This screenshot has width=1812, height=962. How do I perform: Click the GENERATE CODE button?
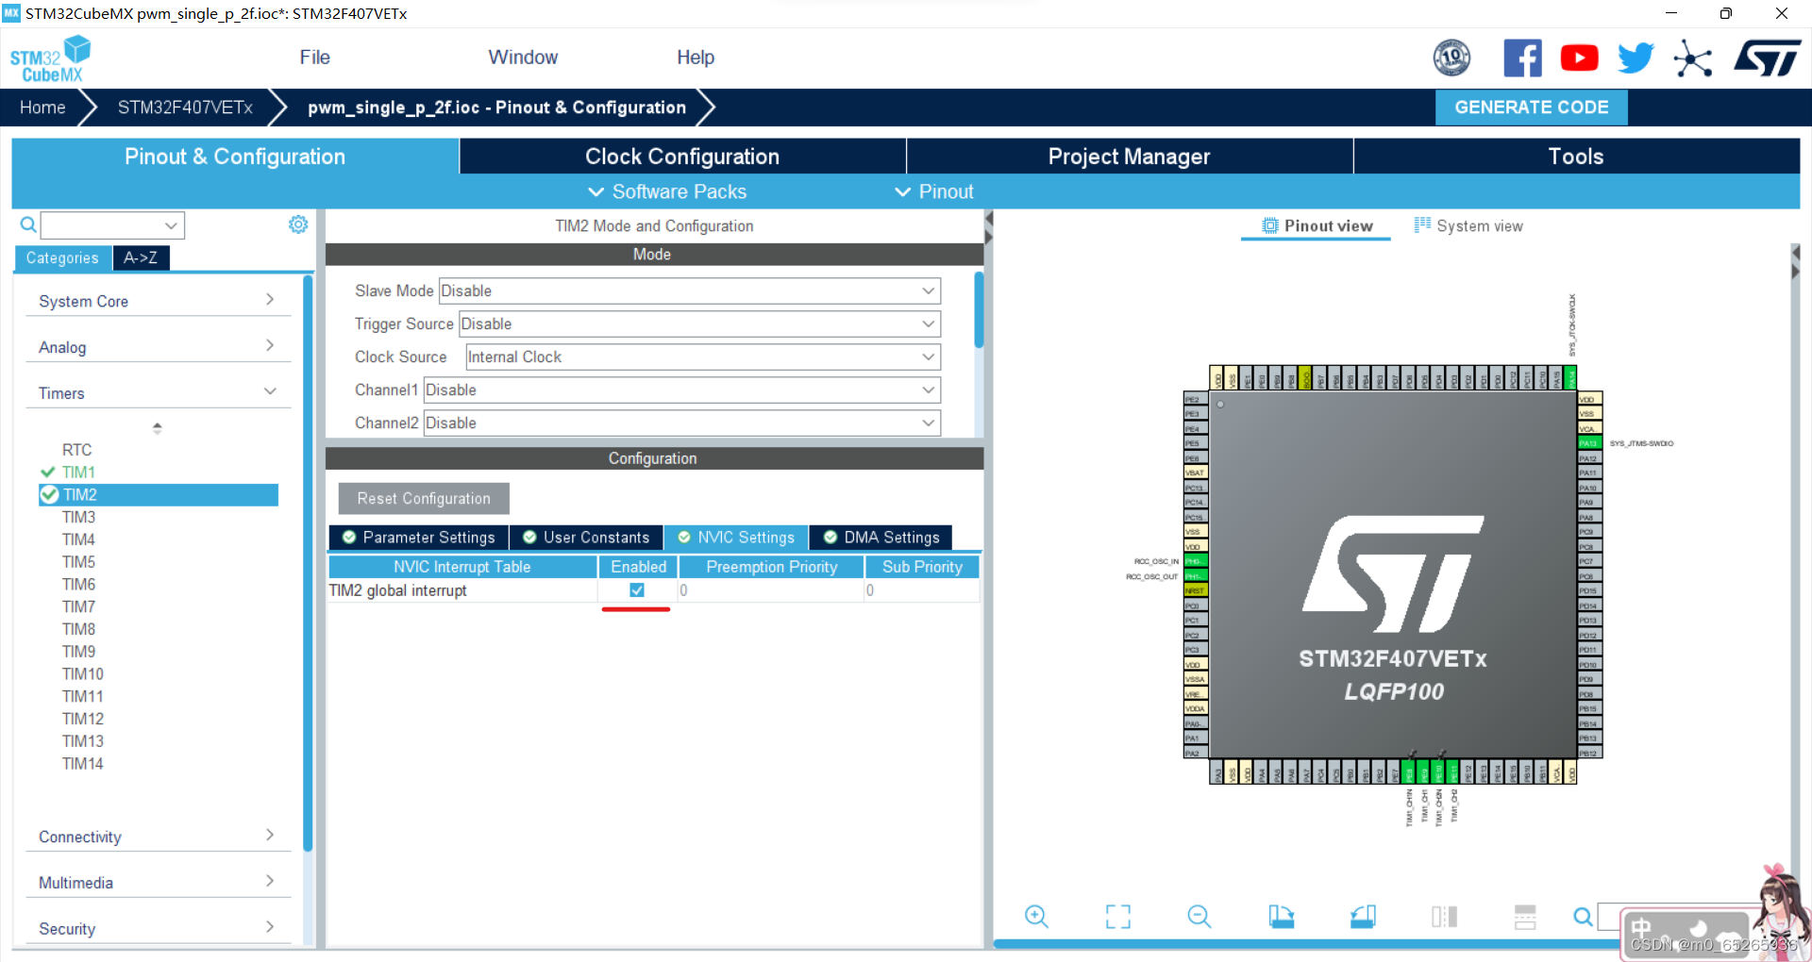(x=1531, y=108)
